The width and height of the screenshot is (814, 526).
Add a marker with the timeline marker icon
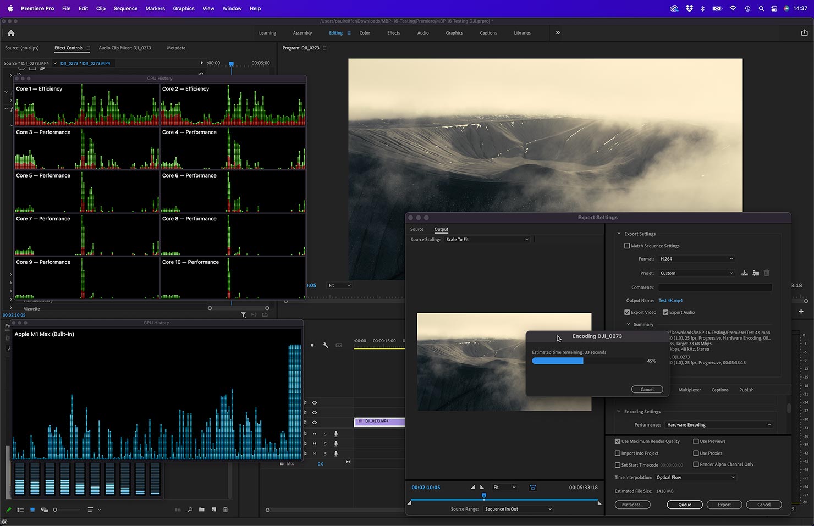pyautogui.click(x=312, y=345)
